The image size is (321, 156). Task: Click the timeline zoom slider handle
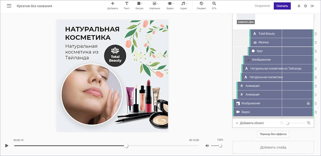click(x=287, y=123)
